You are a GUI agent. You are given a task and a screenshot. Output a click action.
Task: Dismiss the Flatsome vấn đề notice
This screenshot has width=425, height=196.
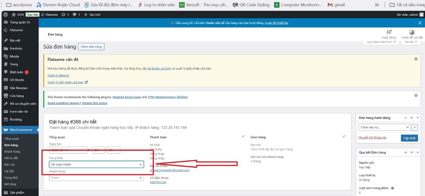point(416,59)
